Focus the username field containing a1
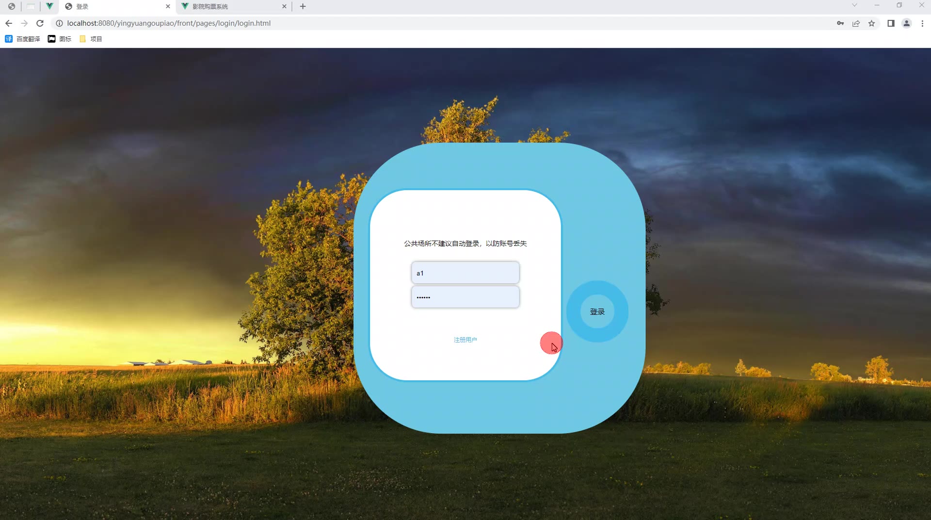This screenshot has width=931, height=520. click(x=465, y=273)
